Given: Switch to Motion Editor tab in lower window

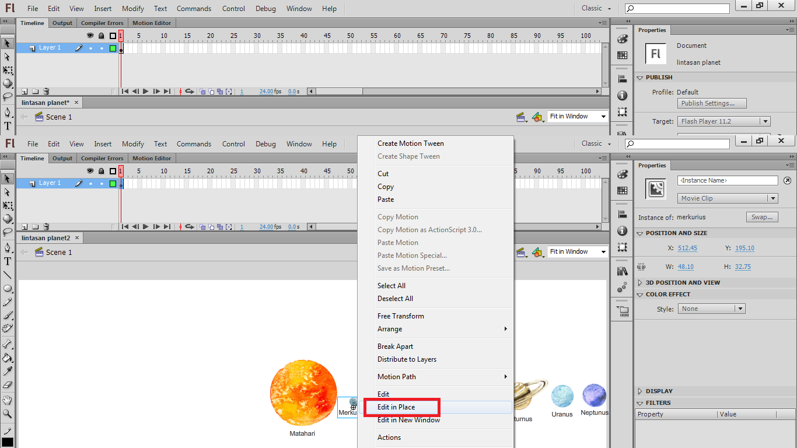Looking at the screenshot, I should [x=152, y=158].
